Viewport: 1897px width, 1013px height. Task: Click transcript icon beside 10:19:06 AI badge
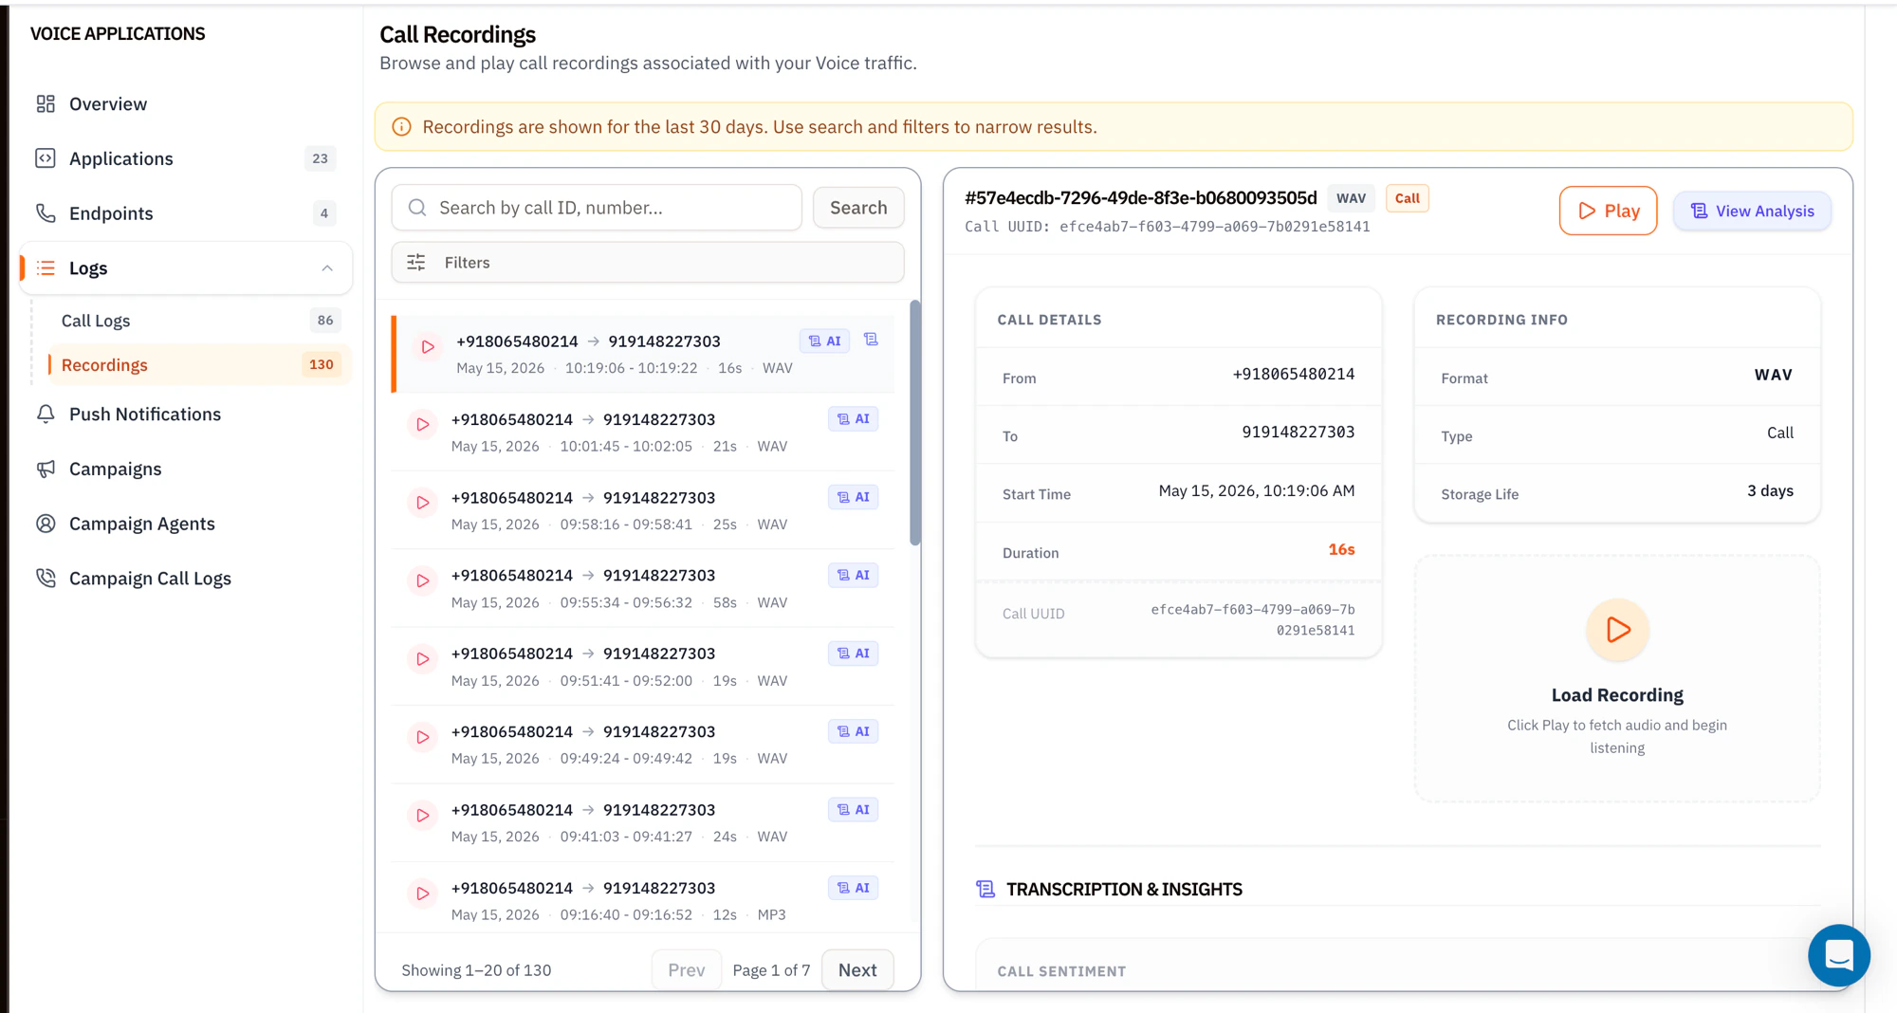pyautogui.click(x=871, y=340)
